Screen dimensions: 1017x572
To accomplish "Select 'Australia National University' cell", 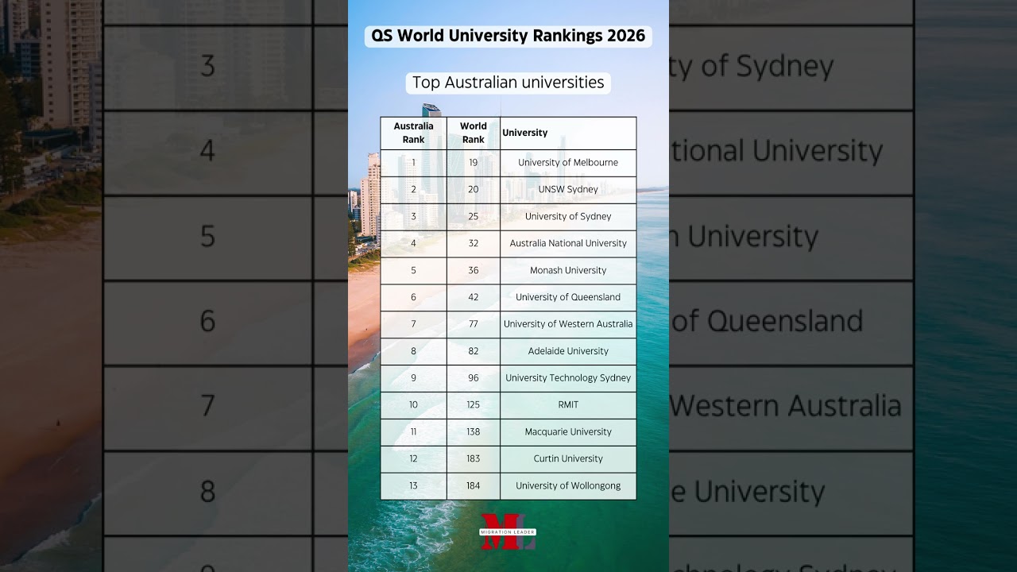I will pyautogui.click(x=568, y=243).
